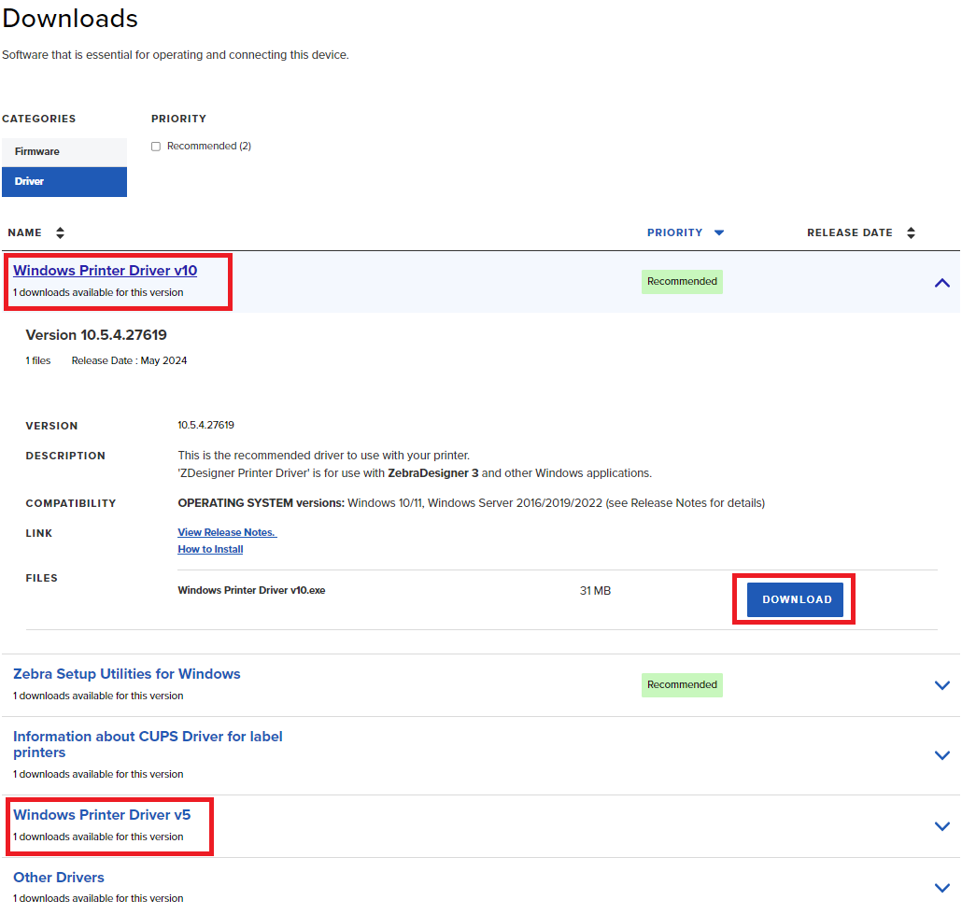
Task: Click the Recommended badge for Zebra Setup Utilities
Action: point(682,684)
